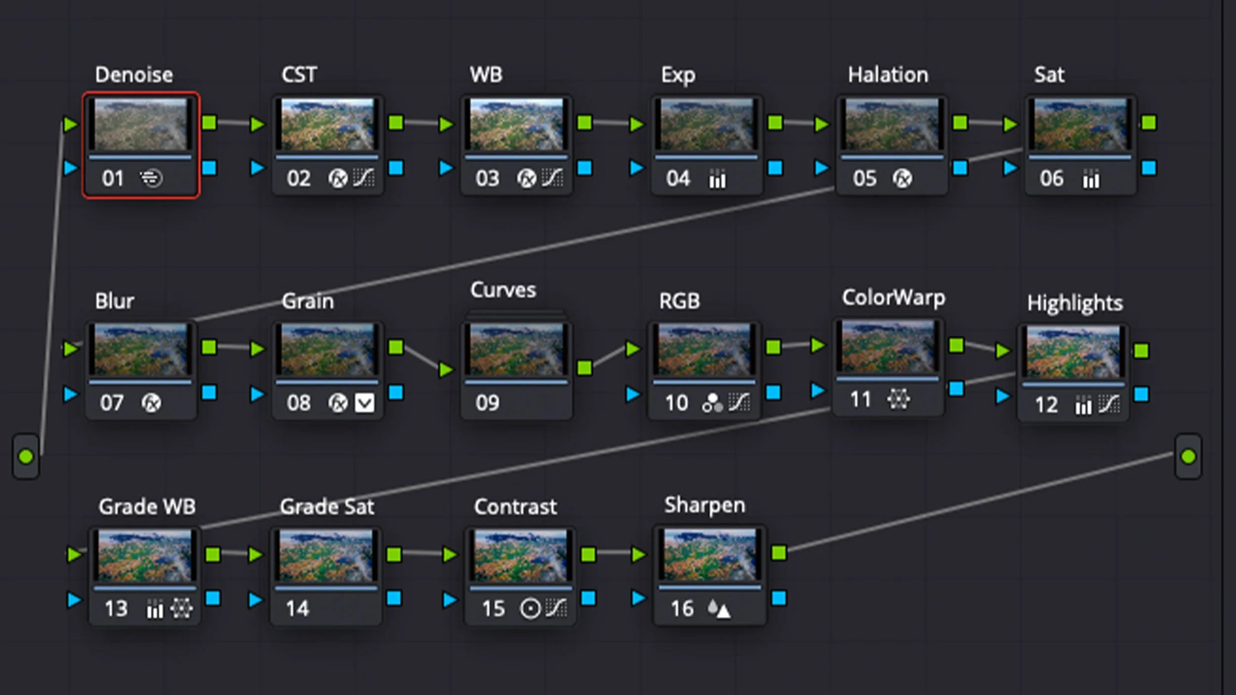This screenshot has height=695, width=1236.
Task: Click the Highlights node label text
Action: point(1075,303)
